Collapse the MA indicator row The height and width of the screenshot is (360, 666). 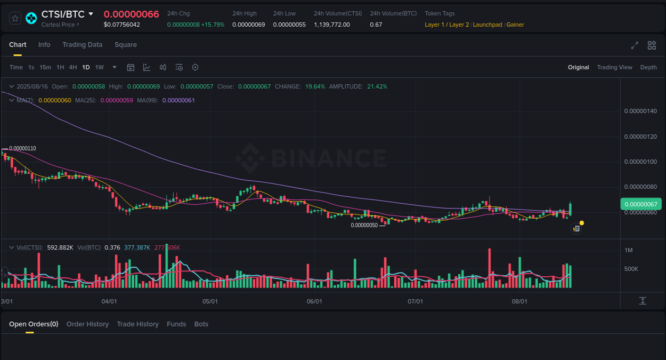tap(12, 100)
